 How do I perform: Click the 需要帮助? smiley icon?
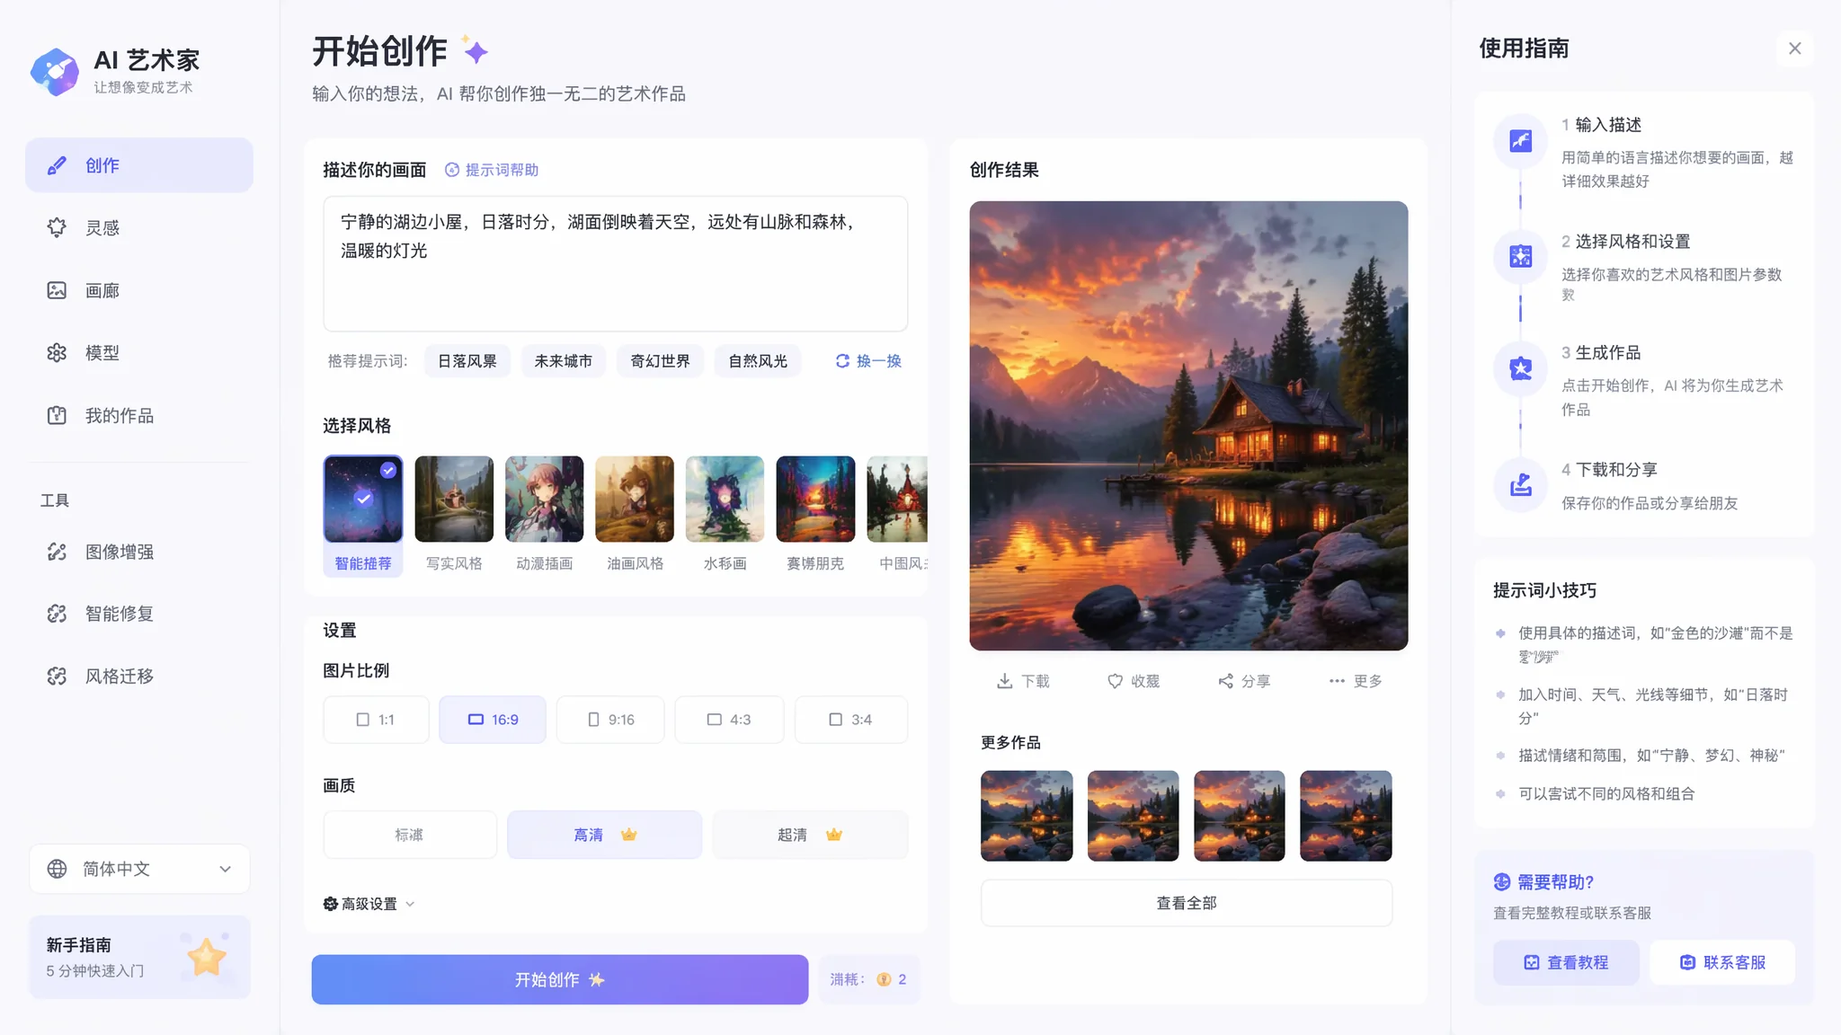[x=1502, y=882]
